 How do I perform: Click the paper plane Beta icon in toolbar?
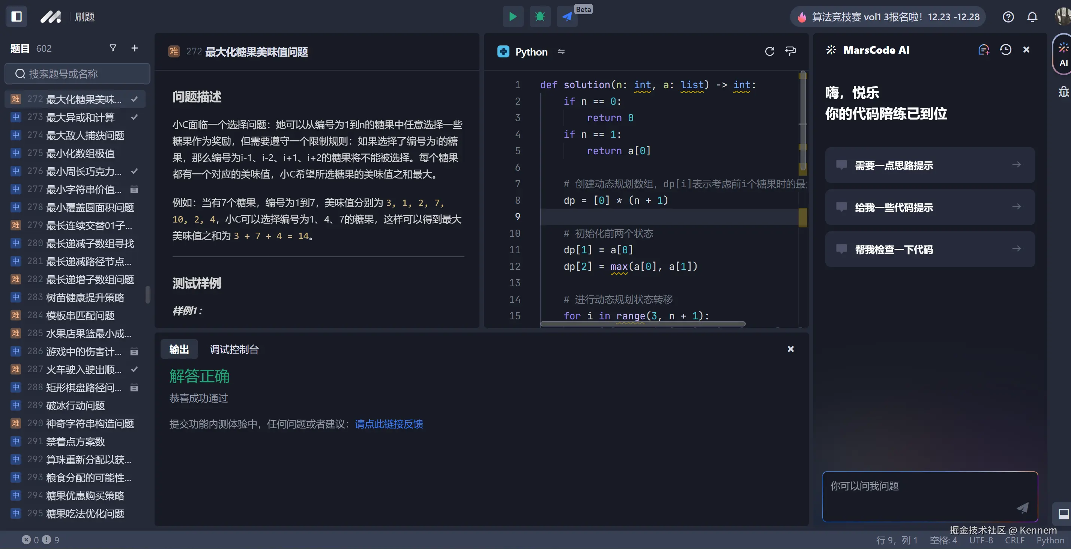tap(566, 17)
